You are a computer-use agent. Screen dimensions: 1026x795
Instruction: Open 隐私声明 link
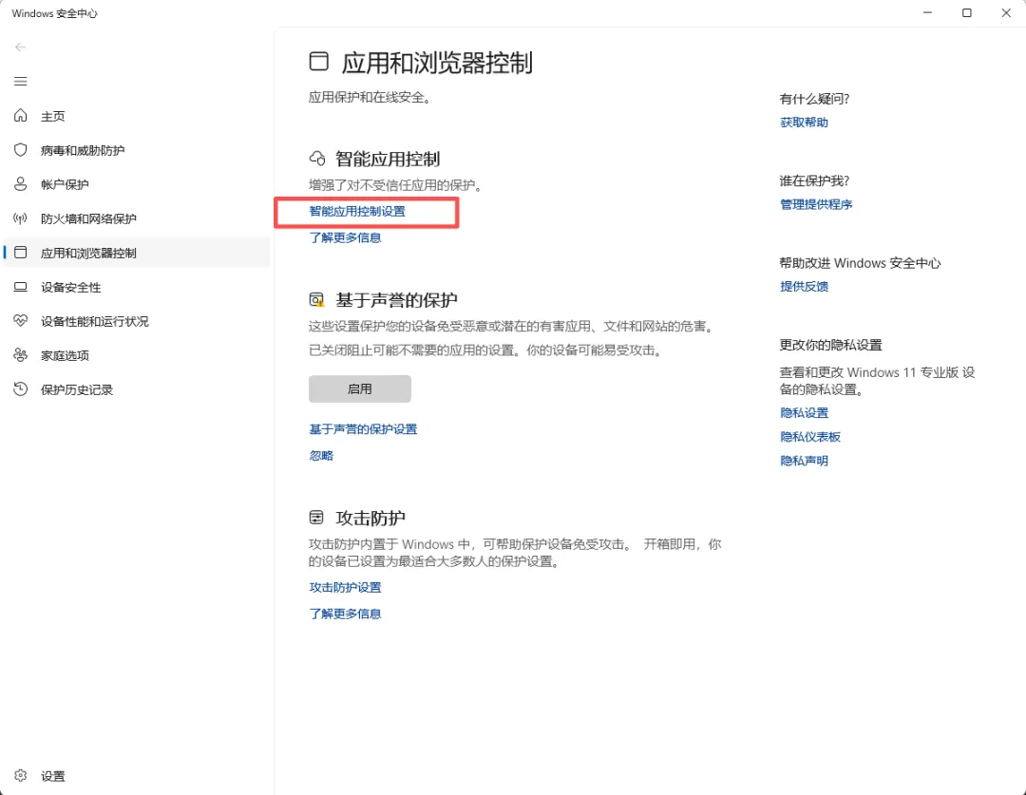pos(805,461)
